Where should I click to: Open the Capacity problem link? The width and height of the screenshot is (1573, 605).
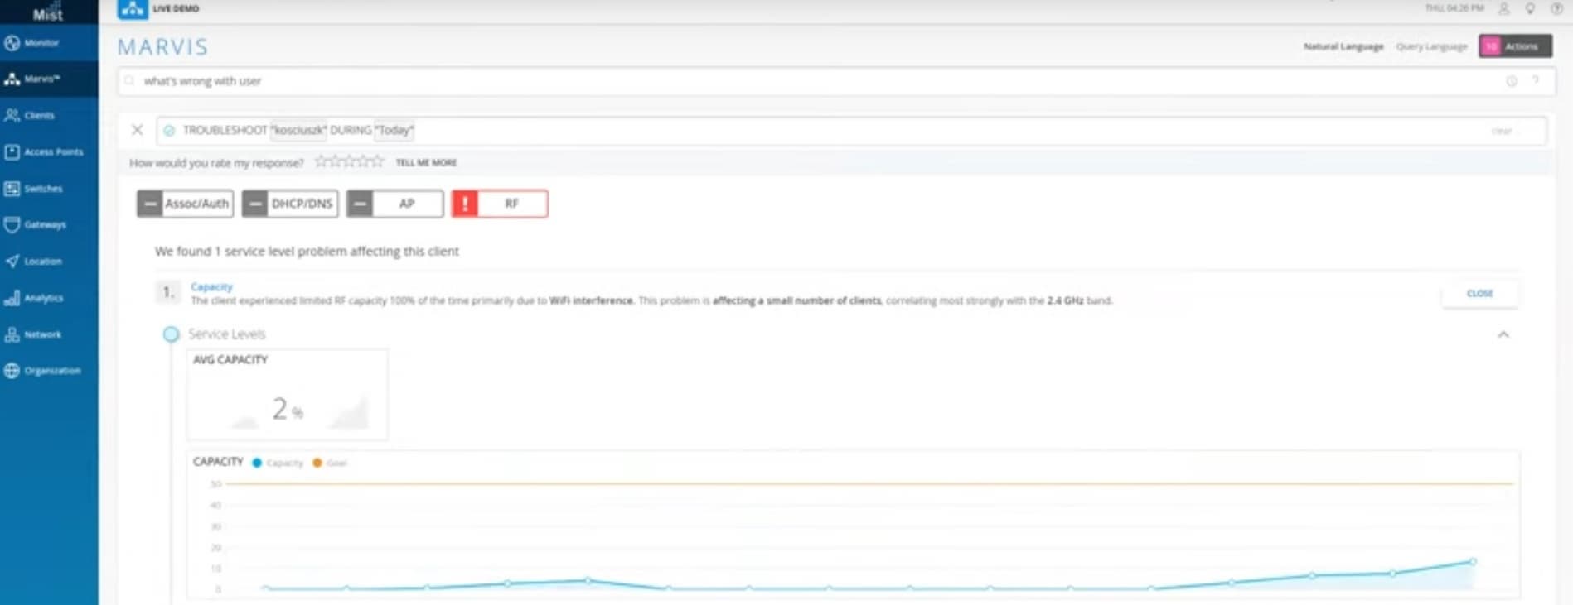[x=211, y=287]
